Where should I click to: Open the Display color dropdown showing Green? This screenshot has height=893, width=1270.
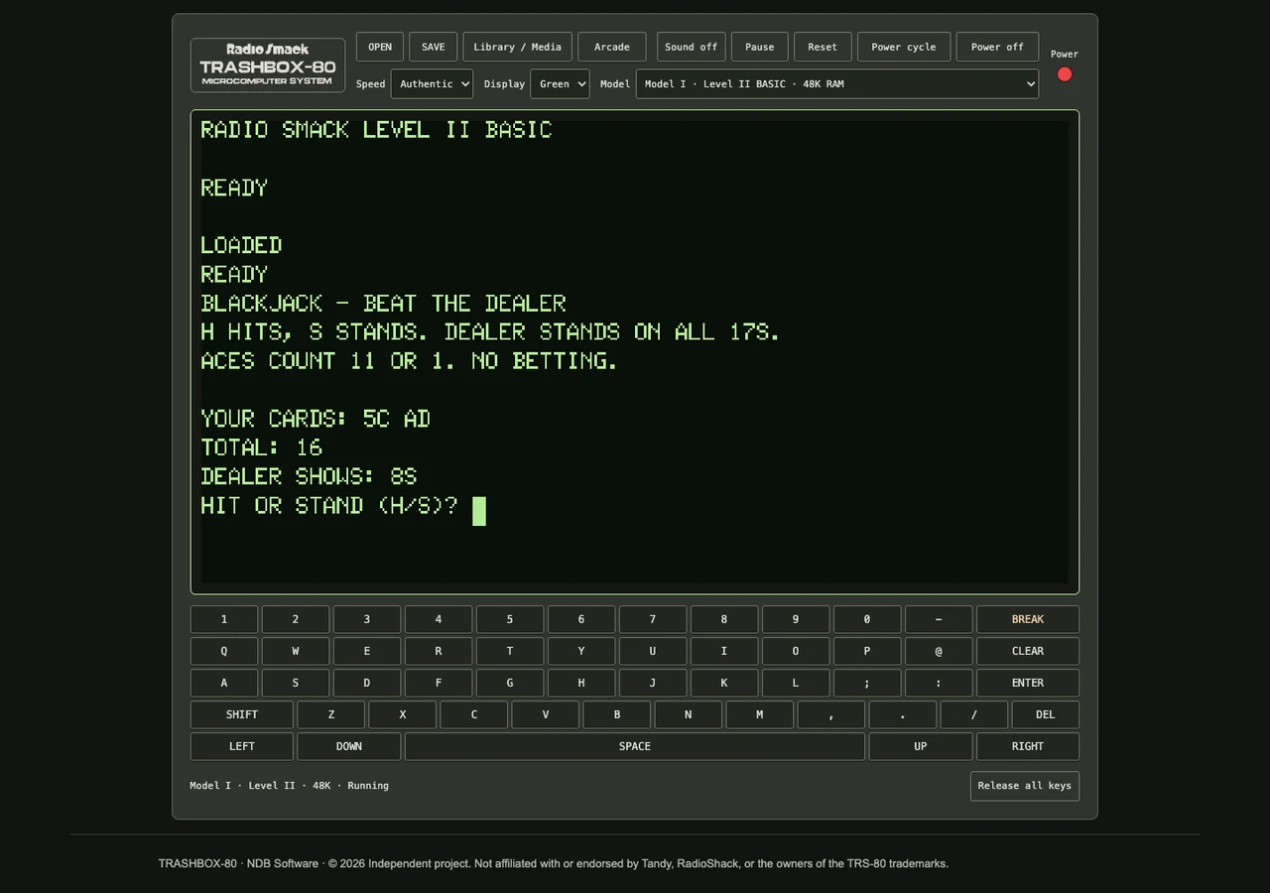pyautogui.click(x=560, y=83)
